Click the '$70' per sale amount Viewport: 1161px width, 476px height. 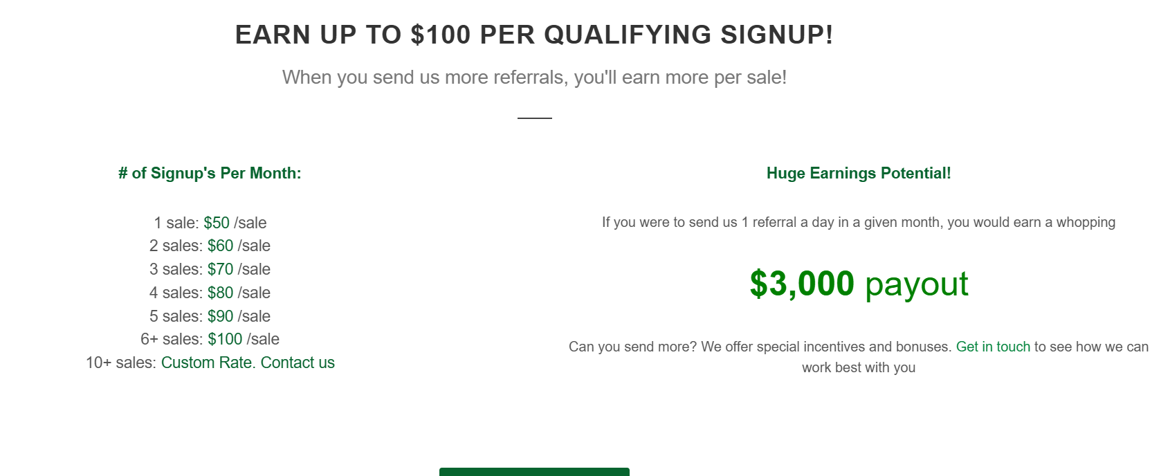[x=221, y=269]
